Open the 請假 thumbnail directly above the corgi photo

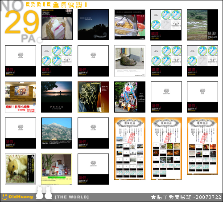point(21,133)
